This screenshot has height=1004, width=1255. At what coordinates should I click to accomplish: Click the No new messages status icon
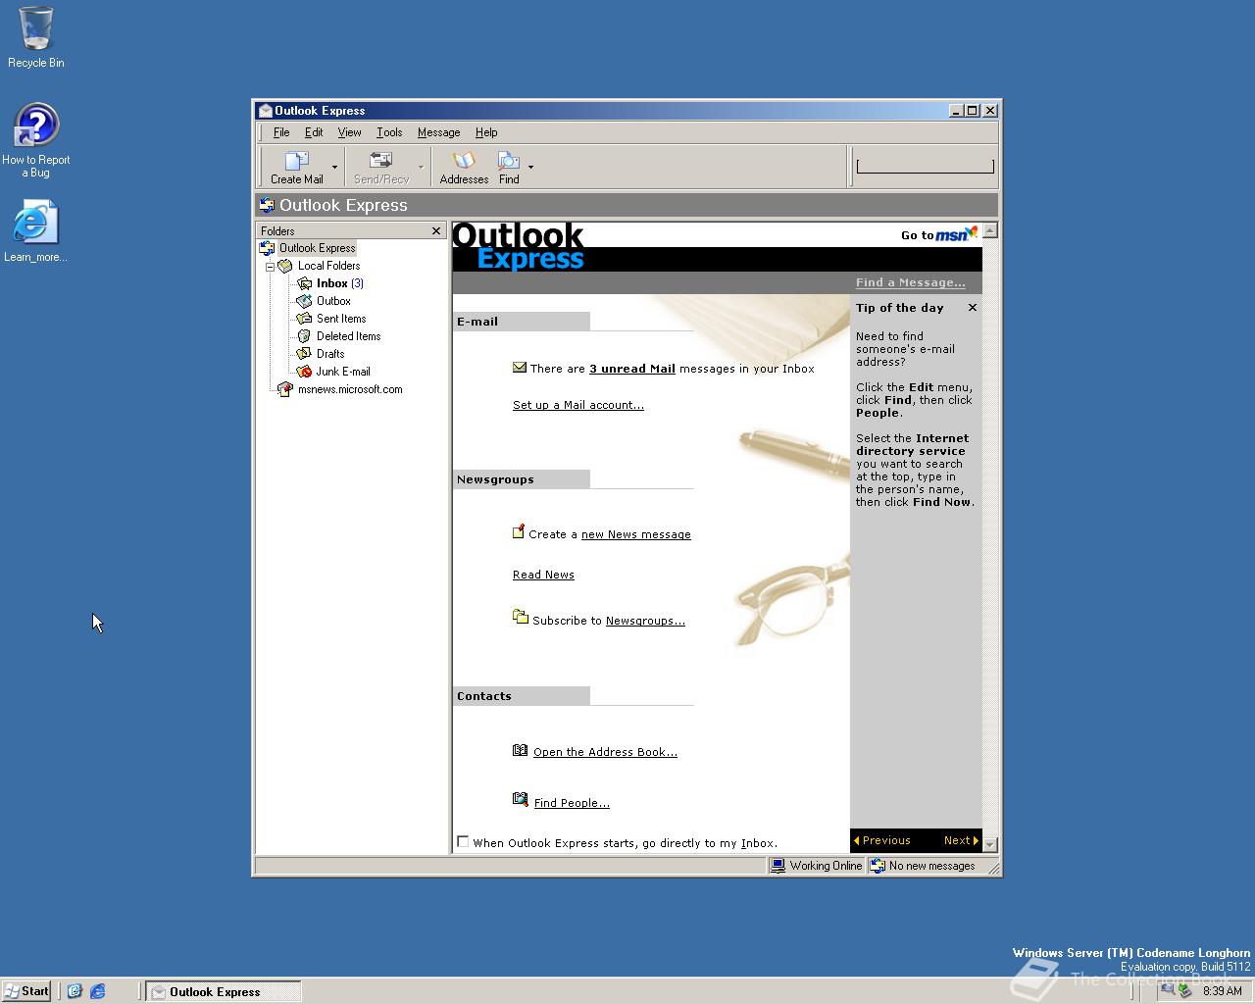878,866
